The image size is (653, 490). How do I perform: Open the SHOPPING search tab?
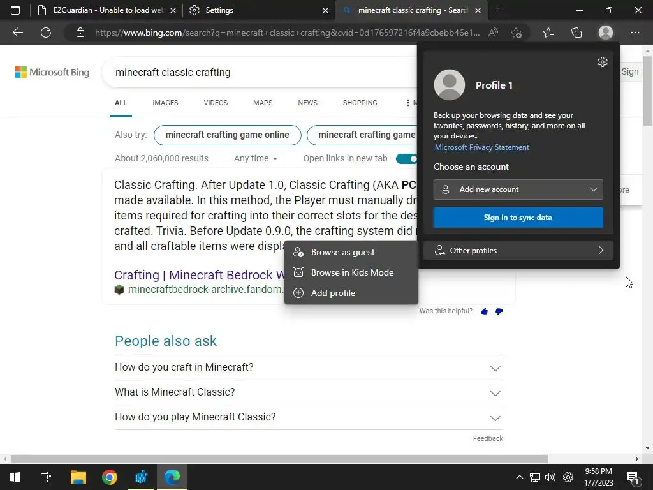click(x=360, y=103)
